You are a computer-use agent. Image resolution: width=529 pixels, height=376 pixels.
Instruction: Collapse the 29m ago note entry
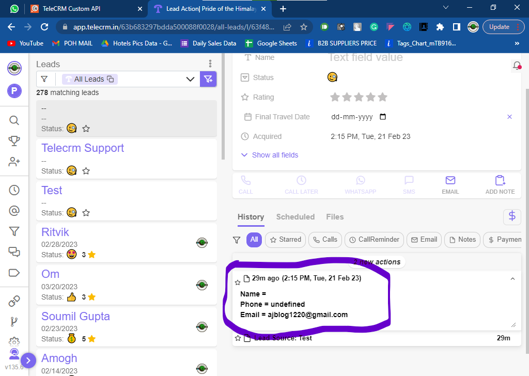point(512,278)
